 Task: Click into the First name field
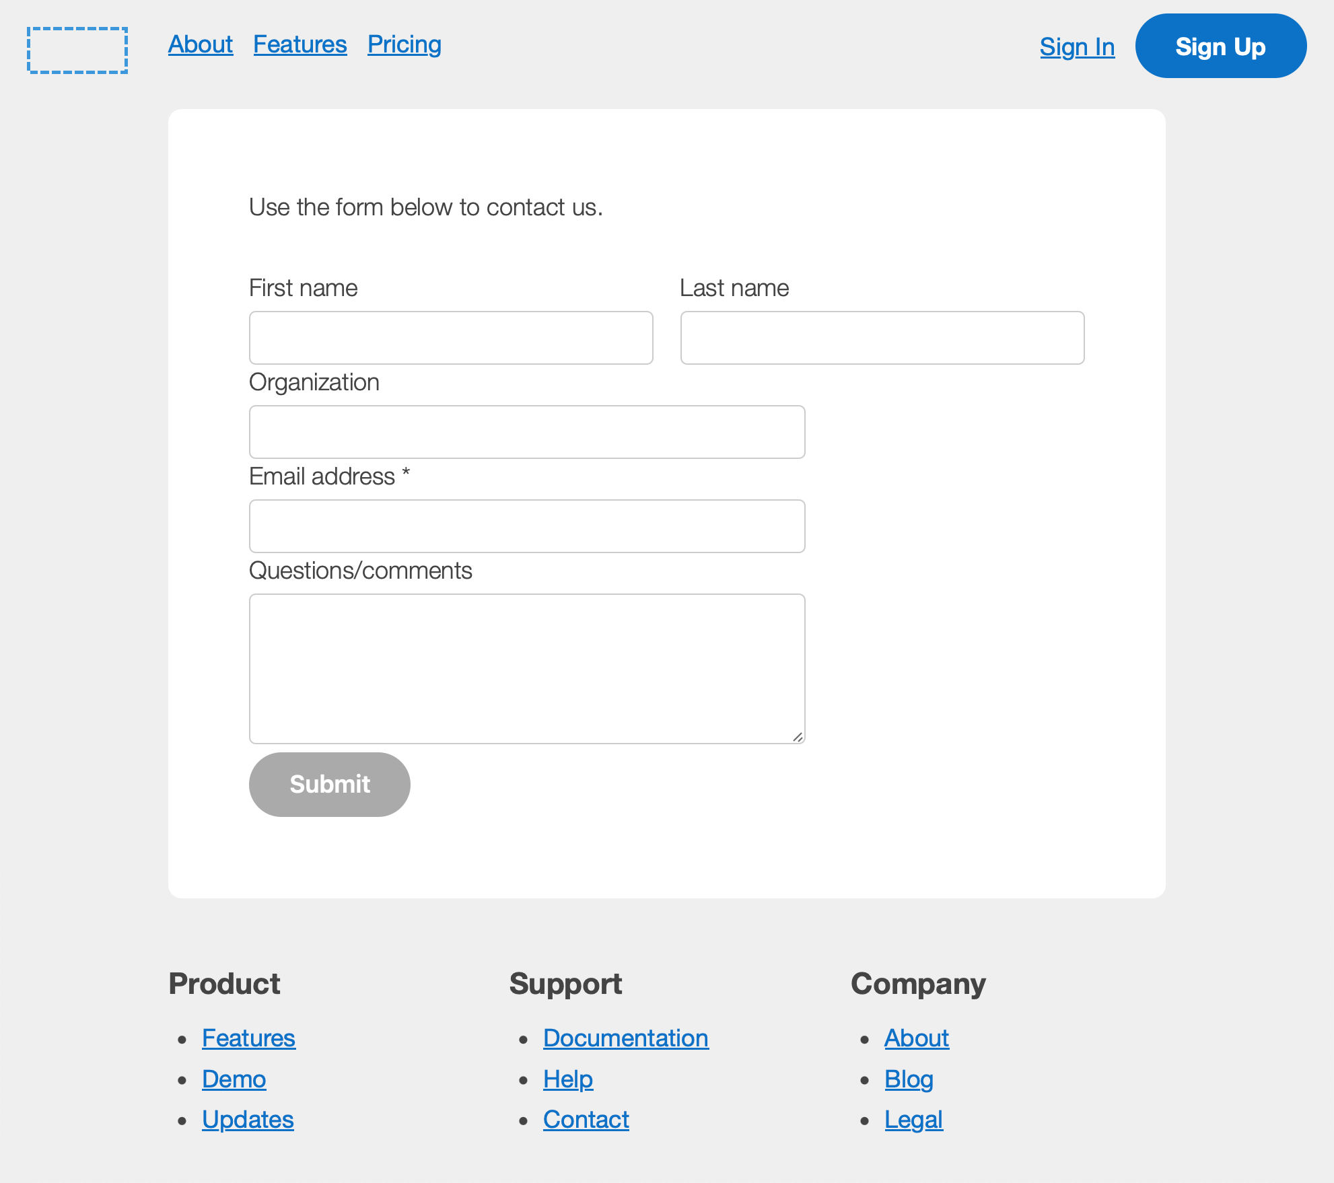[450, 338]
